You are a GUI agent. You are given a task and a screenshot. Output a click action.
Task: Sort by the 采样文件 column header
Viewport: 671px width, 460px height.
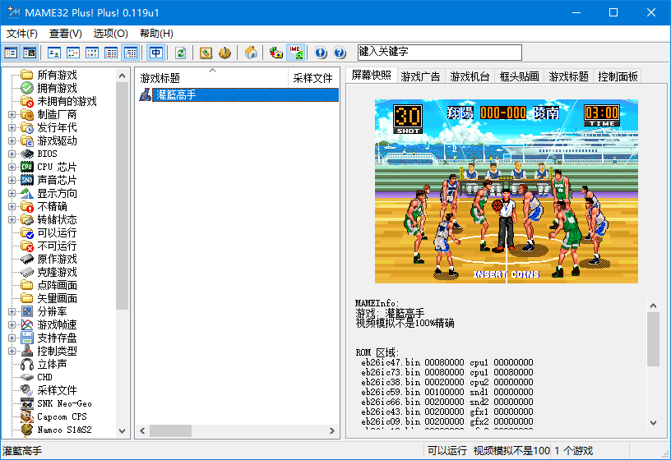tap(312, 78)
